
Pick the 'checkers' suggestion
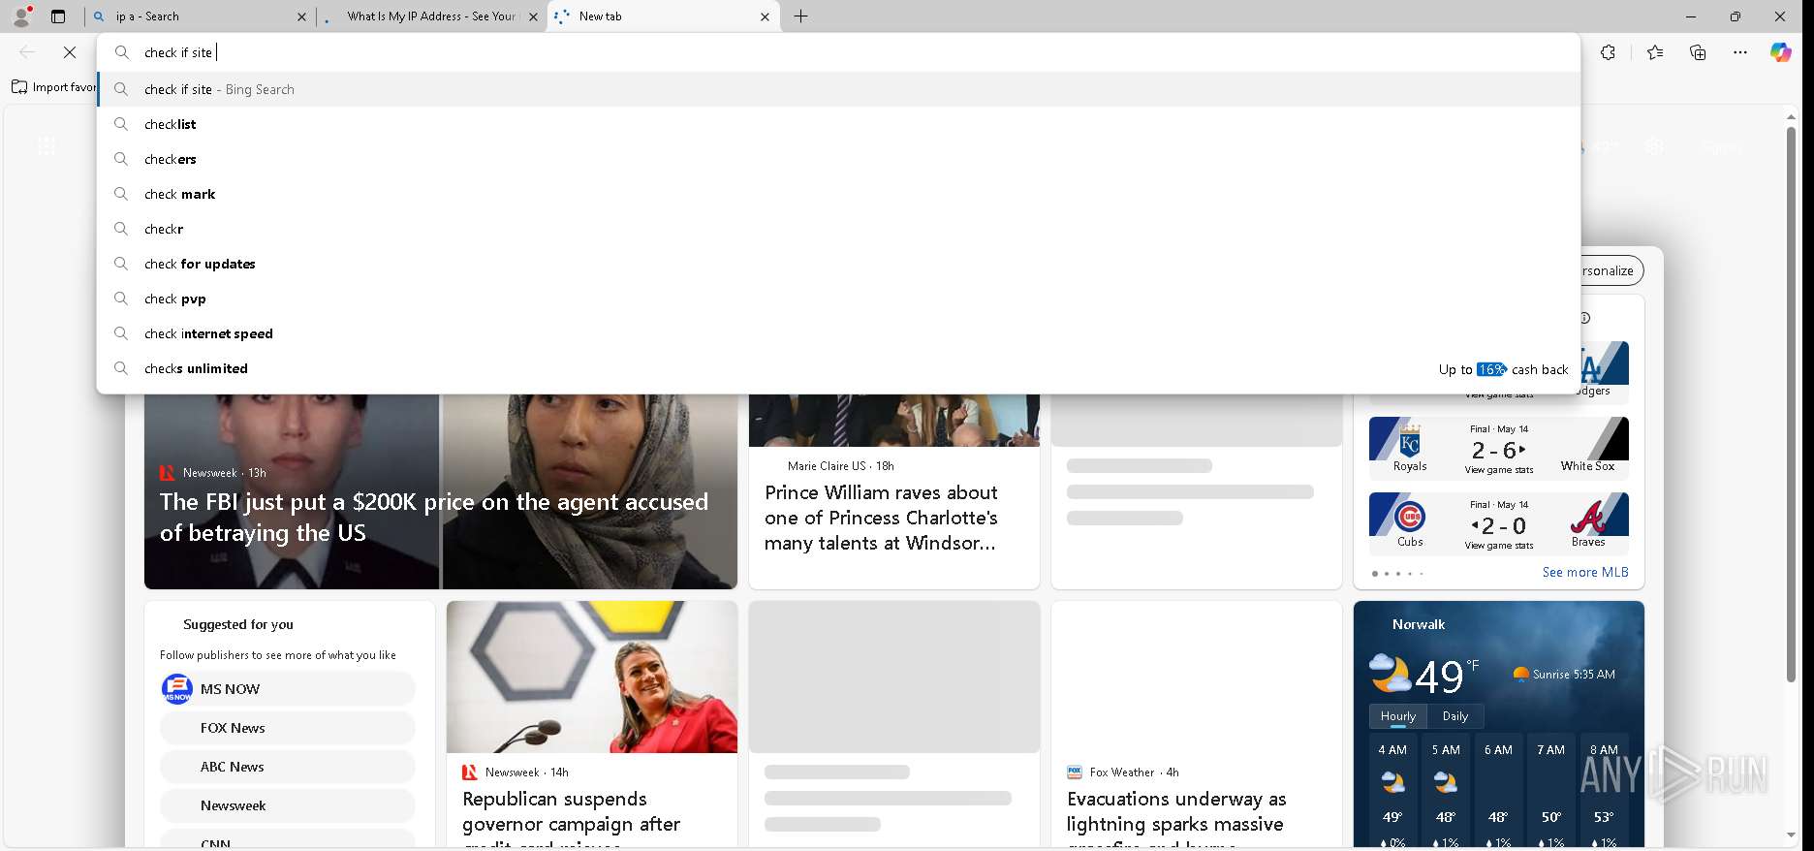point(838,159)
